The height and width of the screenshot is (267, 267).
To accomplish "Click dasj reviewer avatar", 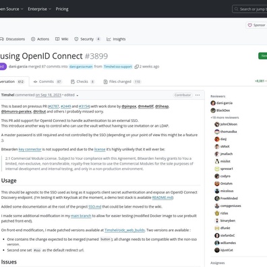I will click(217, 139).
